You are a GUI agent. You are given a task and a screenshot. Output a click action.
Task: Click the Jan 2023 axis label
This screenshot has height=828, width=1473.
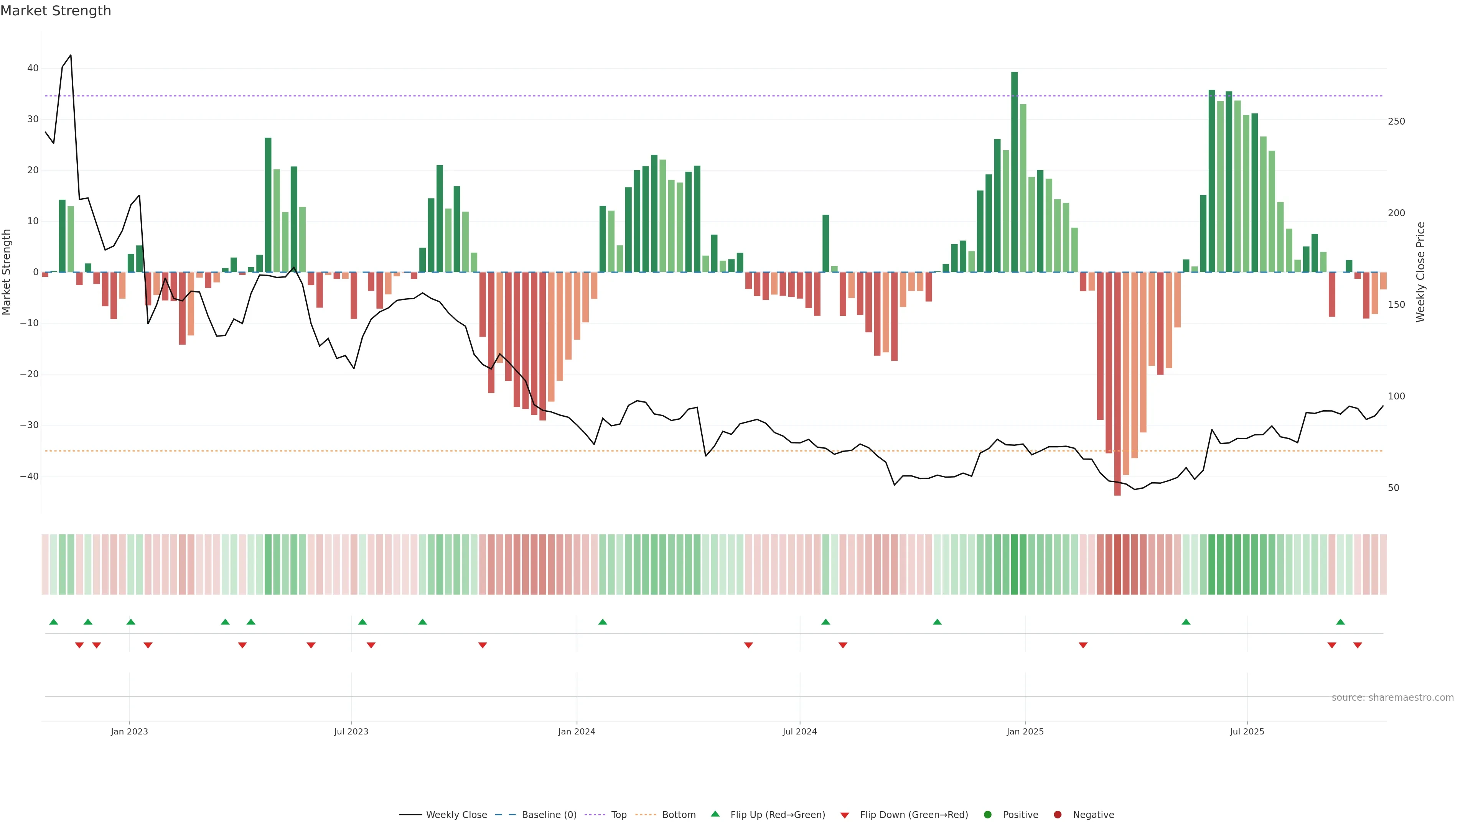tap(129, 731)
